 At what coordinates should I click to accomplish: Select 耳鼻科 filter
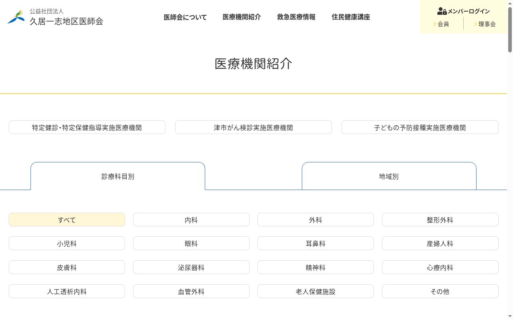coord(315,243)
